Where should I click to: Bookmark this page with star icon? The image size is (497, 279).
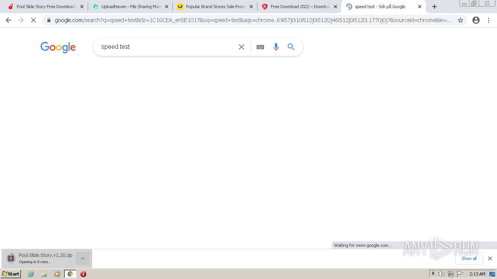[461, 20]
